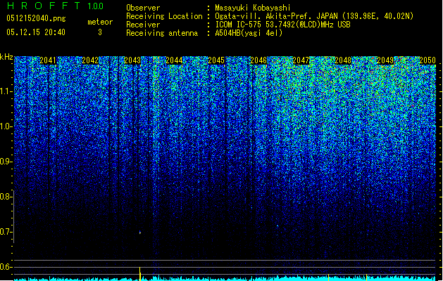Click the yellow meteor echo dot near 0.7 kHz
The image size is (443, 281).
click(x=140, y=233)
